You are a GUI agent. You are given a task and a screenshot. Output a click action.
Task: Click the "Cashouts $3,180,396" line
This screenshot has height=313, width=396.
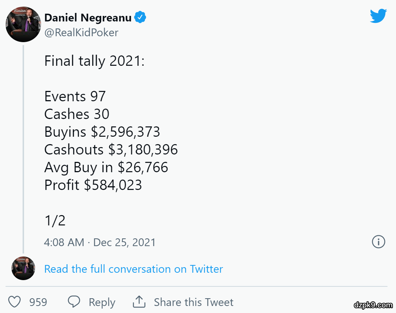tap(111, 149)
